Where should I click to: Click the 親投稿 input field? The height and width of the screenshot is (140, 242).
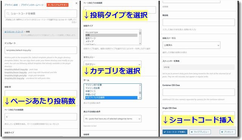click(199, 22)
